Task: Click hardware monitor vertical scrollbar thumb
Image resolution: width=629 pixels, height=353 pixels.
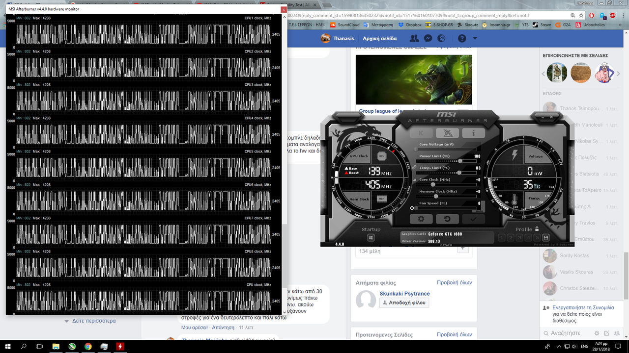Action: click(285, 256)
